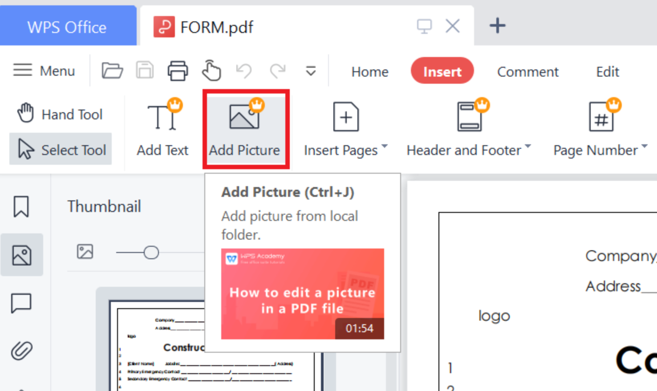Open the Comment tab
657x391 pixels.
pyautogui.click(x=527, y=71)
